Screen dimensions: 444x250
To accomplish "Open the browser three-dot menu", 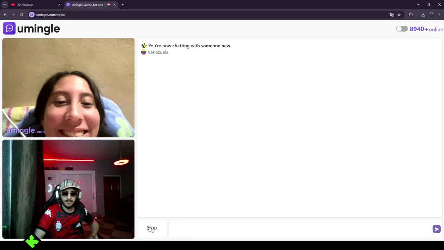I will point(439,15).
